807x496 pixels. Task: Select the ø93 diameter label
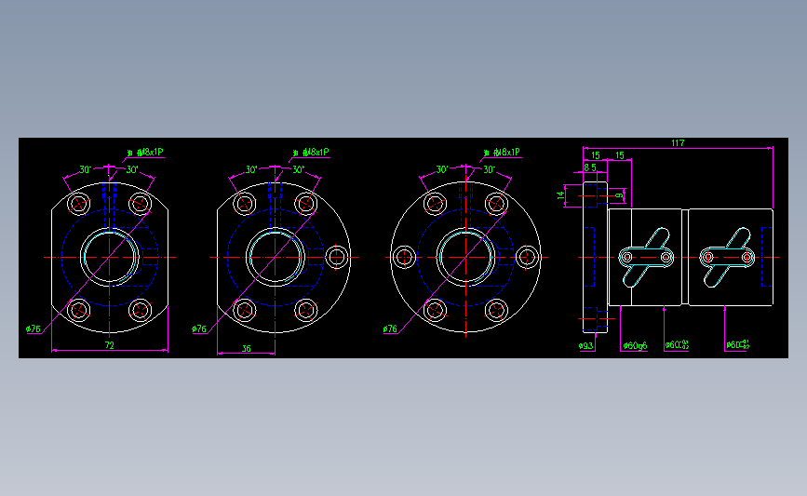pyautogui.click(x=585, y=346)
